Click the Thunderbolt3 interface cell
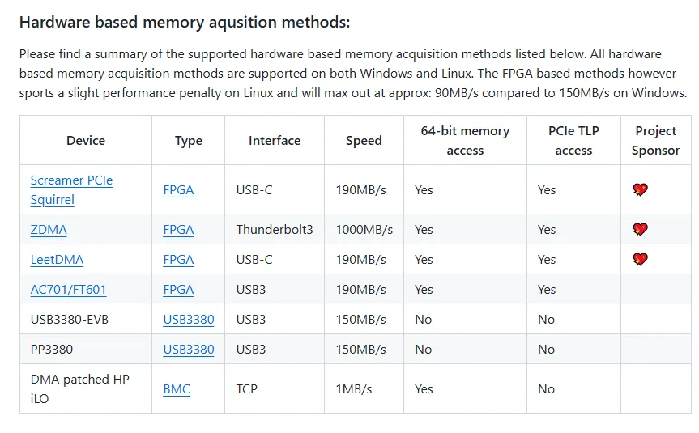This screenshot has width=699, height=433. (275, 229)
